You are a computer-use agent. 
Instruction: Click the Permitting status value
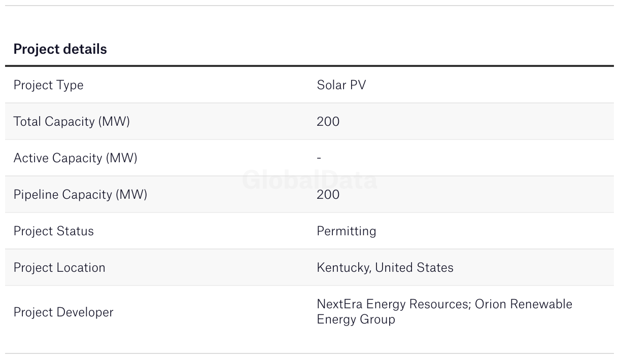coord(347,231)
